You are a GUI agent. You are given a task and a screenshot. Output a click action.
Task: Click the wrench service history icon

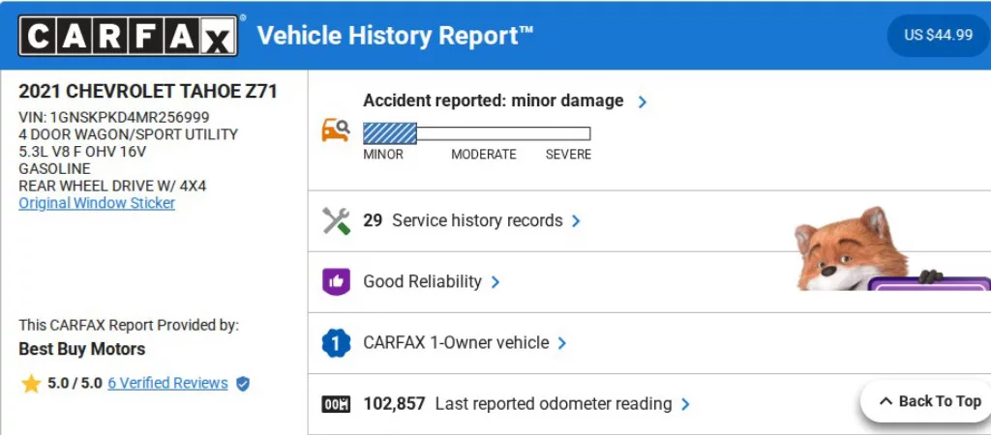point(336,221)
